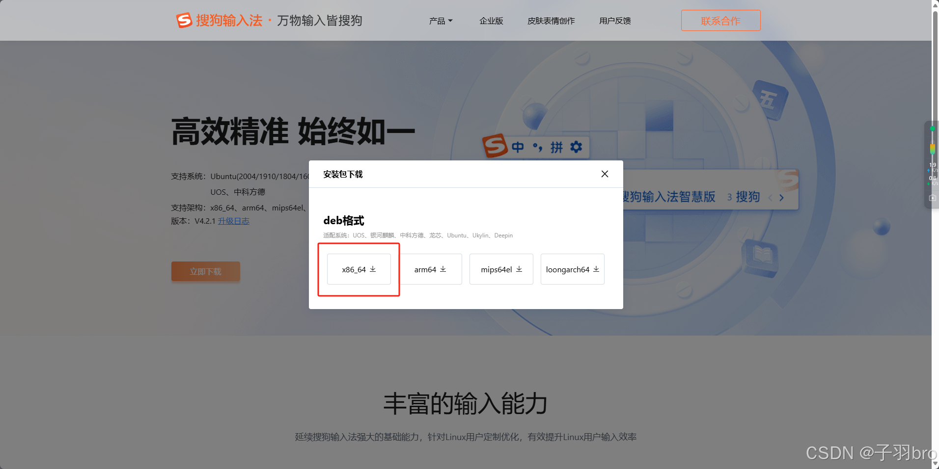Download the x86_64 deb package
The image size is (939, 469).
pos(359,269)
